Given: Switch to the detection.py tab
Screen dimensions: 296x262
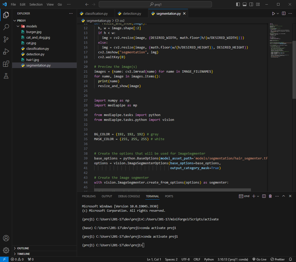Looking at the screenshot, I should 132,13.
